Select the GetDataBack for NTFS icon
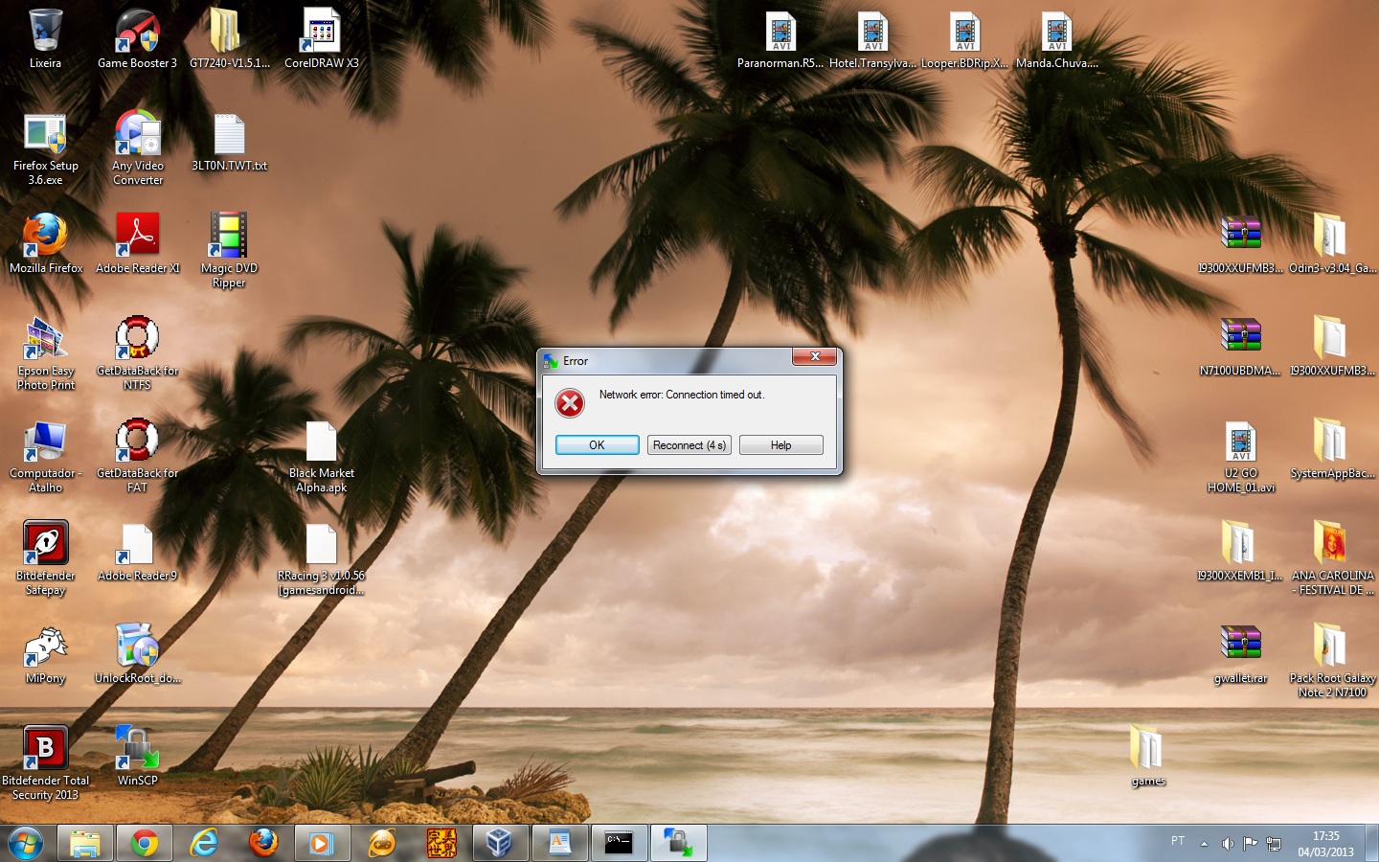This screenshot has width=1379, height=862. [x=137, y=353]
